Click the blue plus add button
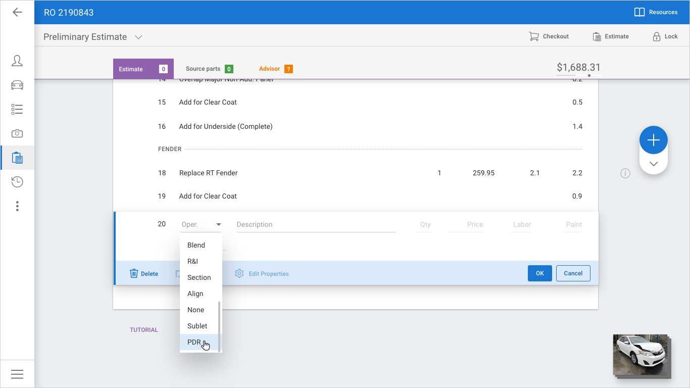690x388 pixels. (653, 140)
